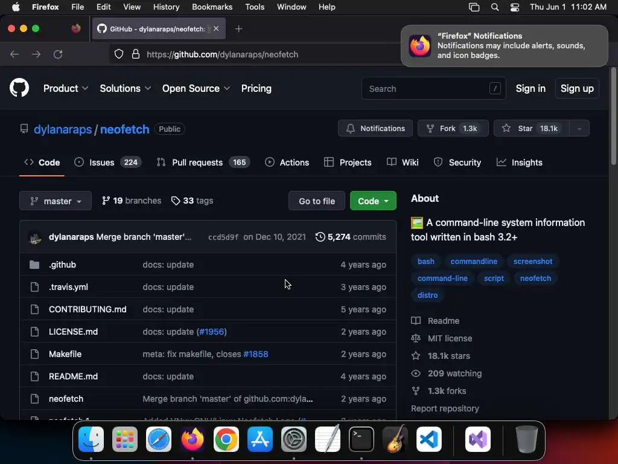Switch to the Pull requests tab
618x464 pixels.
coord(203,163)
